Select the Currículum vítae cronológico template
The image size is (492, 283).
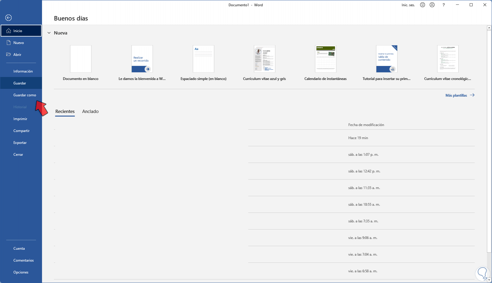448,63
